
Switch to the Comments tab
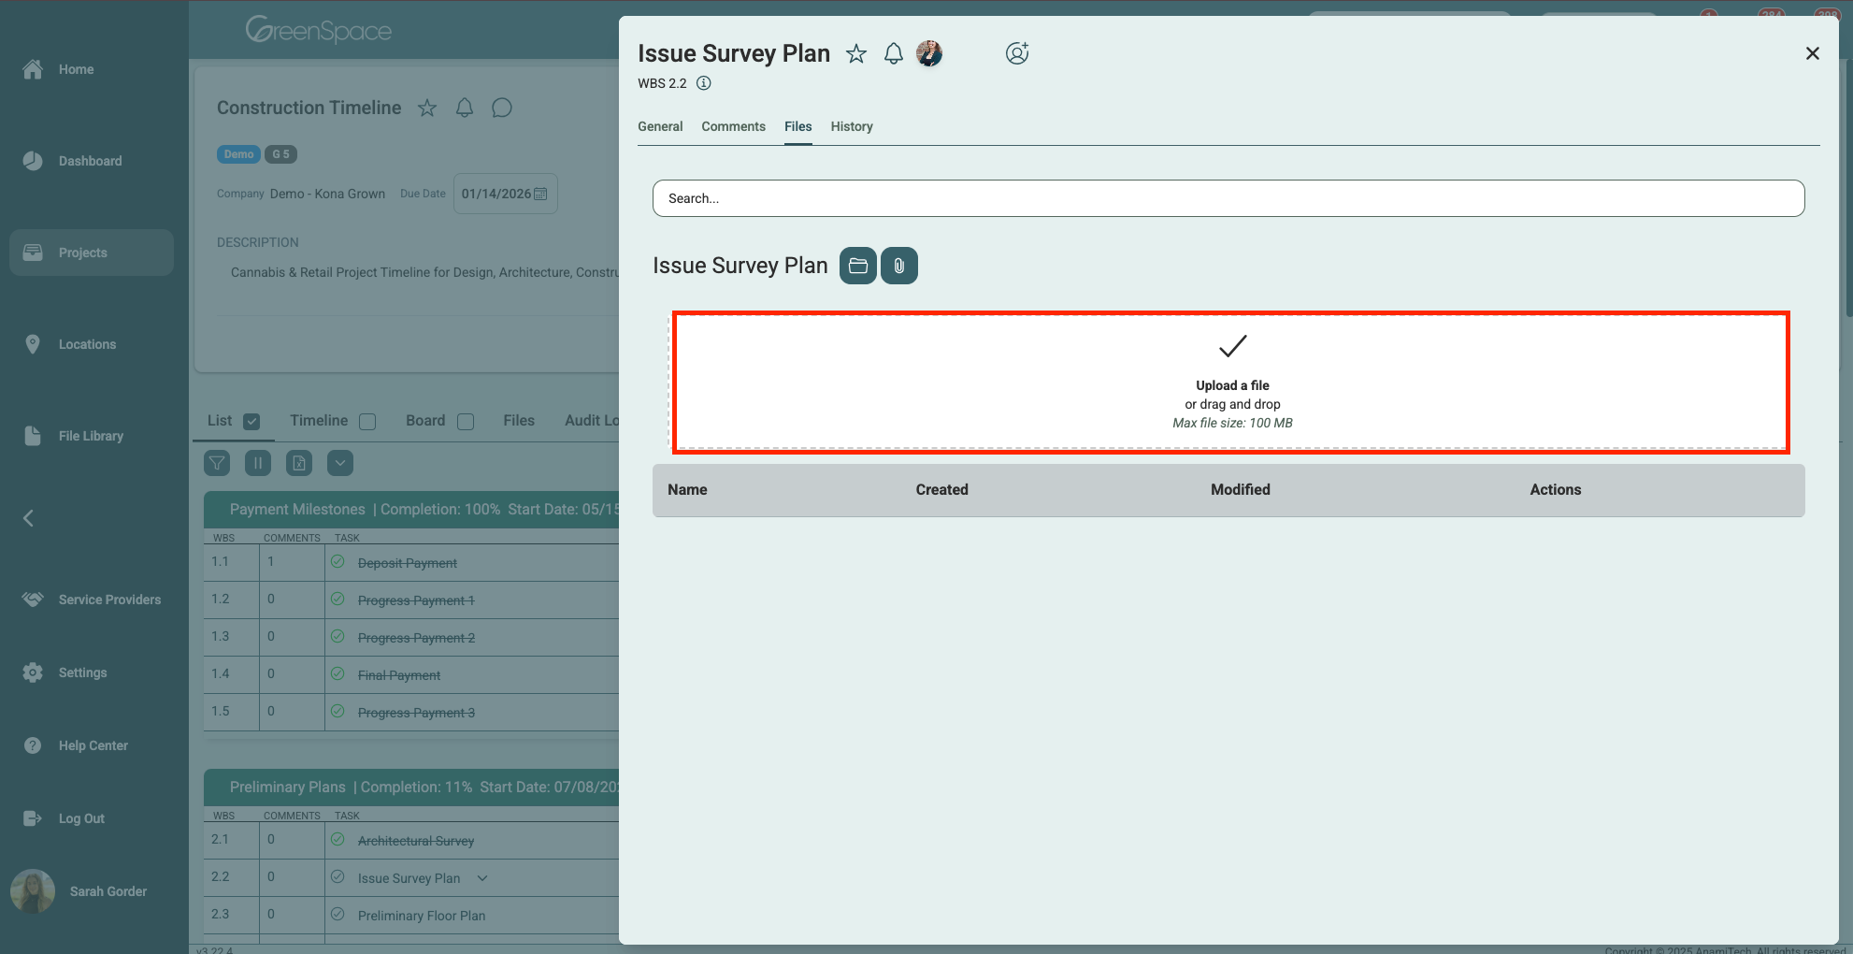click(733, 126)
